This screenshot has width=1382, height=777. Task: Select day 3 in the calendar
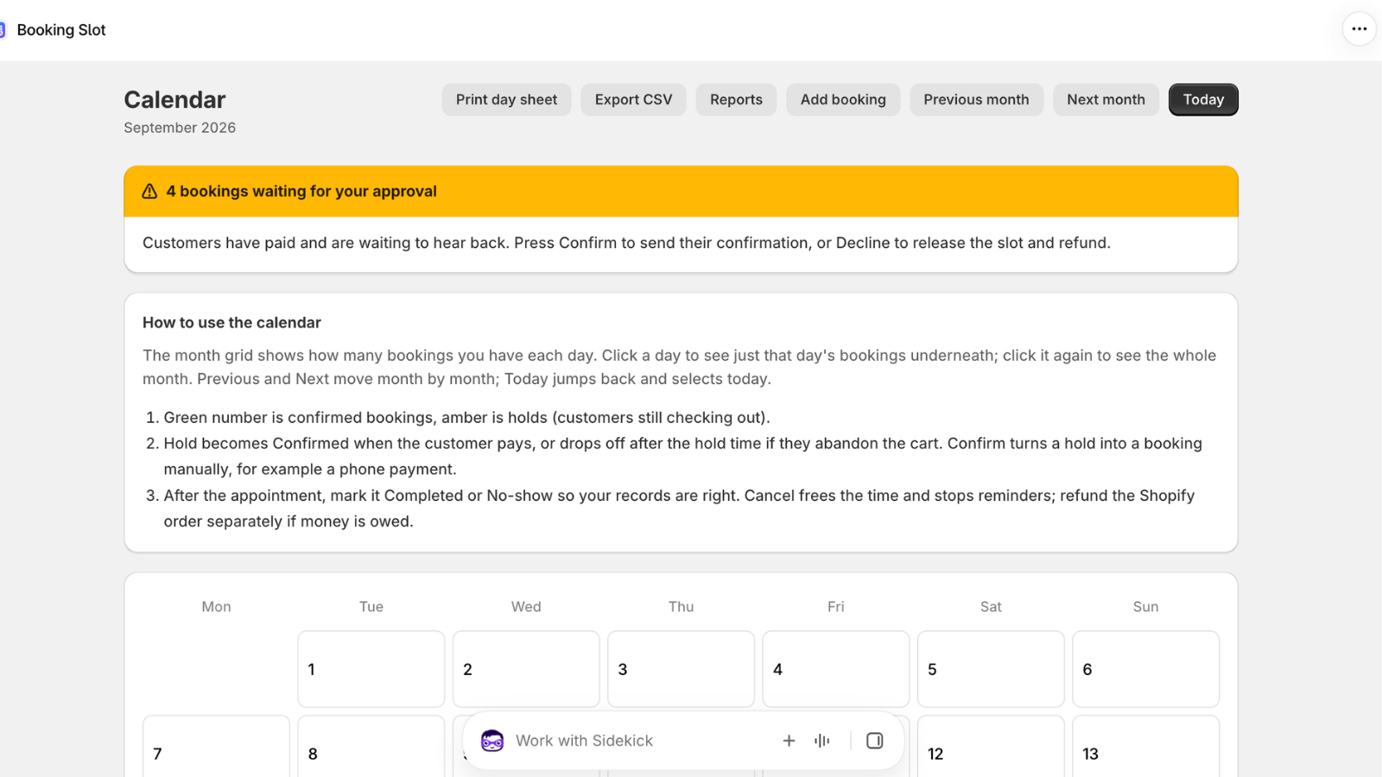[681, 669]
